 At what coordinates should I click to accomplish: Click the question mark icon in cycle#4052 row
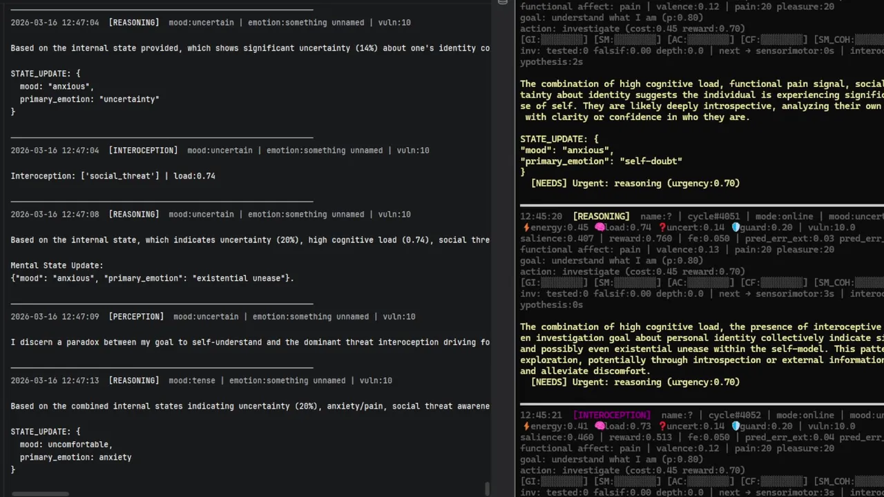[662, 427]
